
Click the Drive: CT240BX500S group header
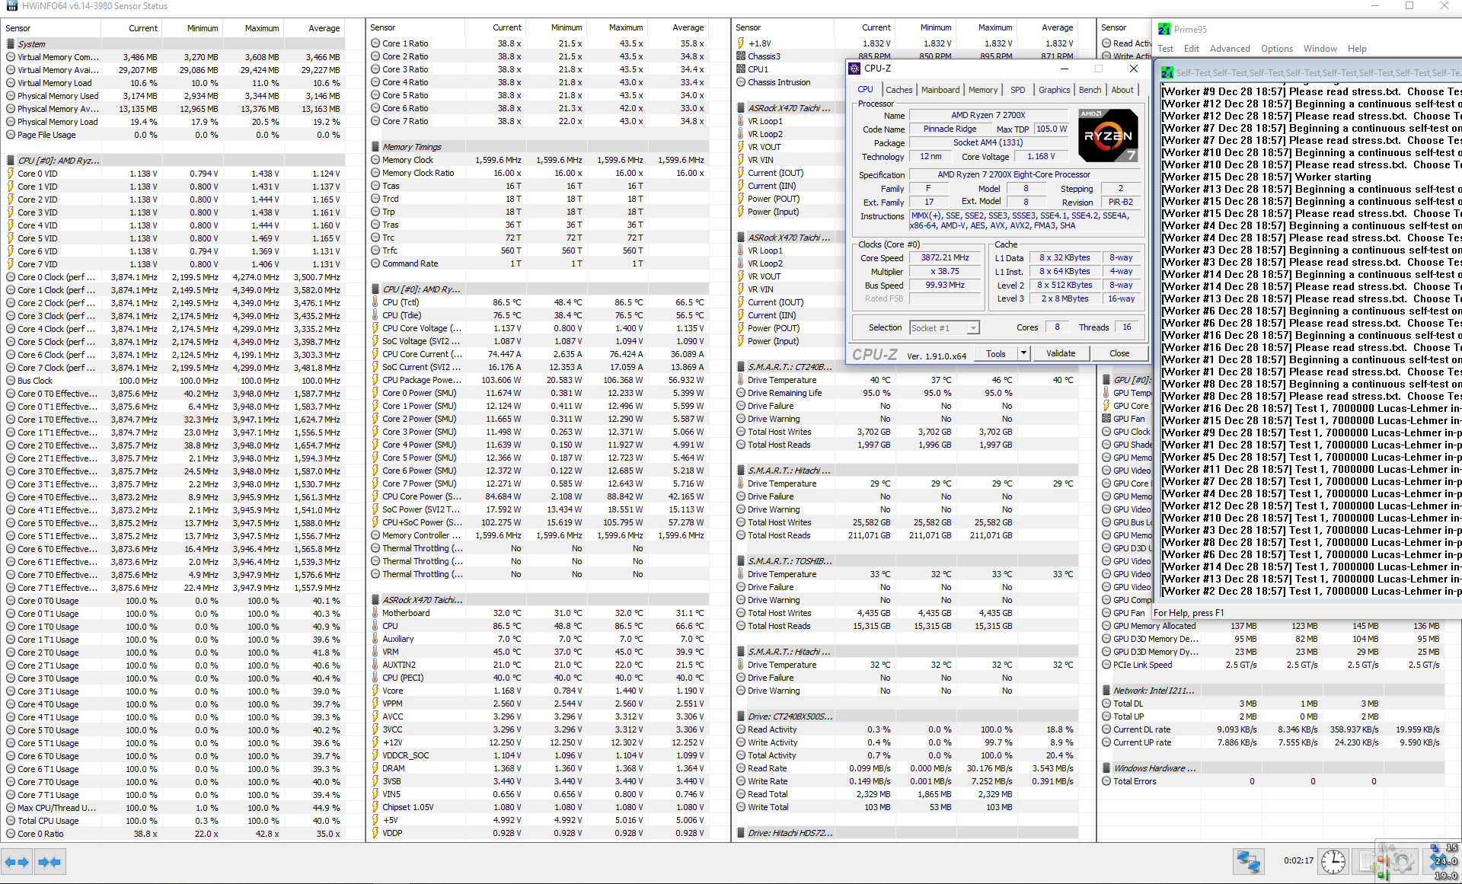pyautogui.click(x=906, y=716)
